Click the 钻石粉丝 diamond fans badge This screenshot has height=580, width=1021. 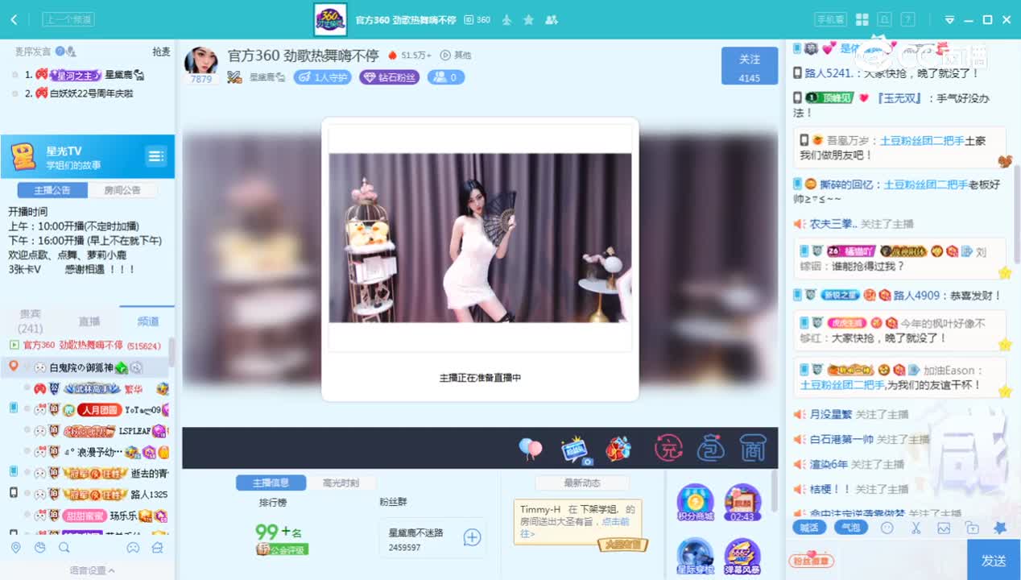(x=390, y=77)
